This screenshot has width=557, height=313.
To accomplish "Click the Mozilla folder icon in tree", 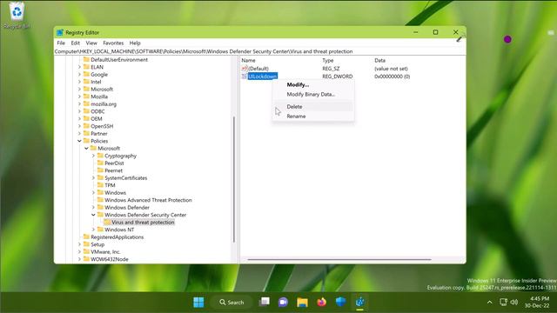I will 86,97.
